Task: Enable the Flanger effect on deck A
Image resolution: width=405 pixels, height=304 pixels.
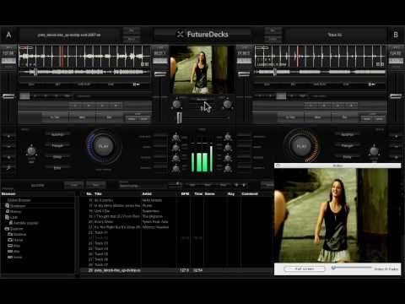Action: (x=57, y=145)
